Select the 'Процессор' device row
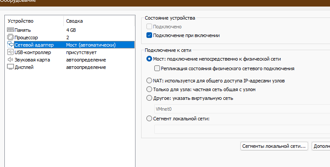The height and width of the screenshot is (167, 330). click(x=70, y=37)
